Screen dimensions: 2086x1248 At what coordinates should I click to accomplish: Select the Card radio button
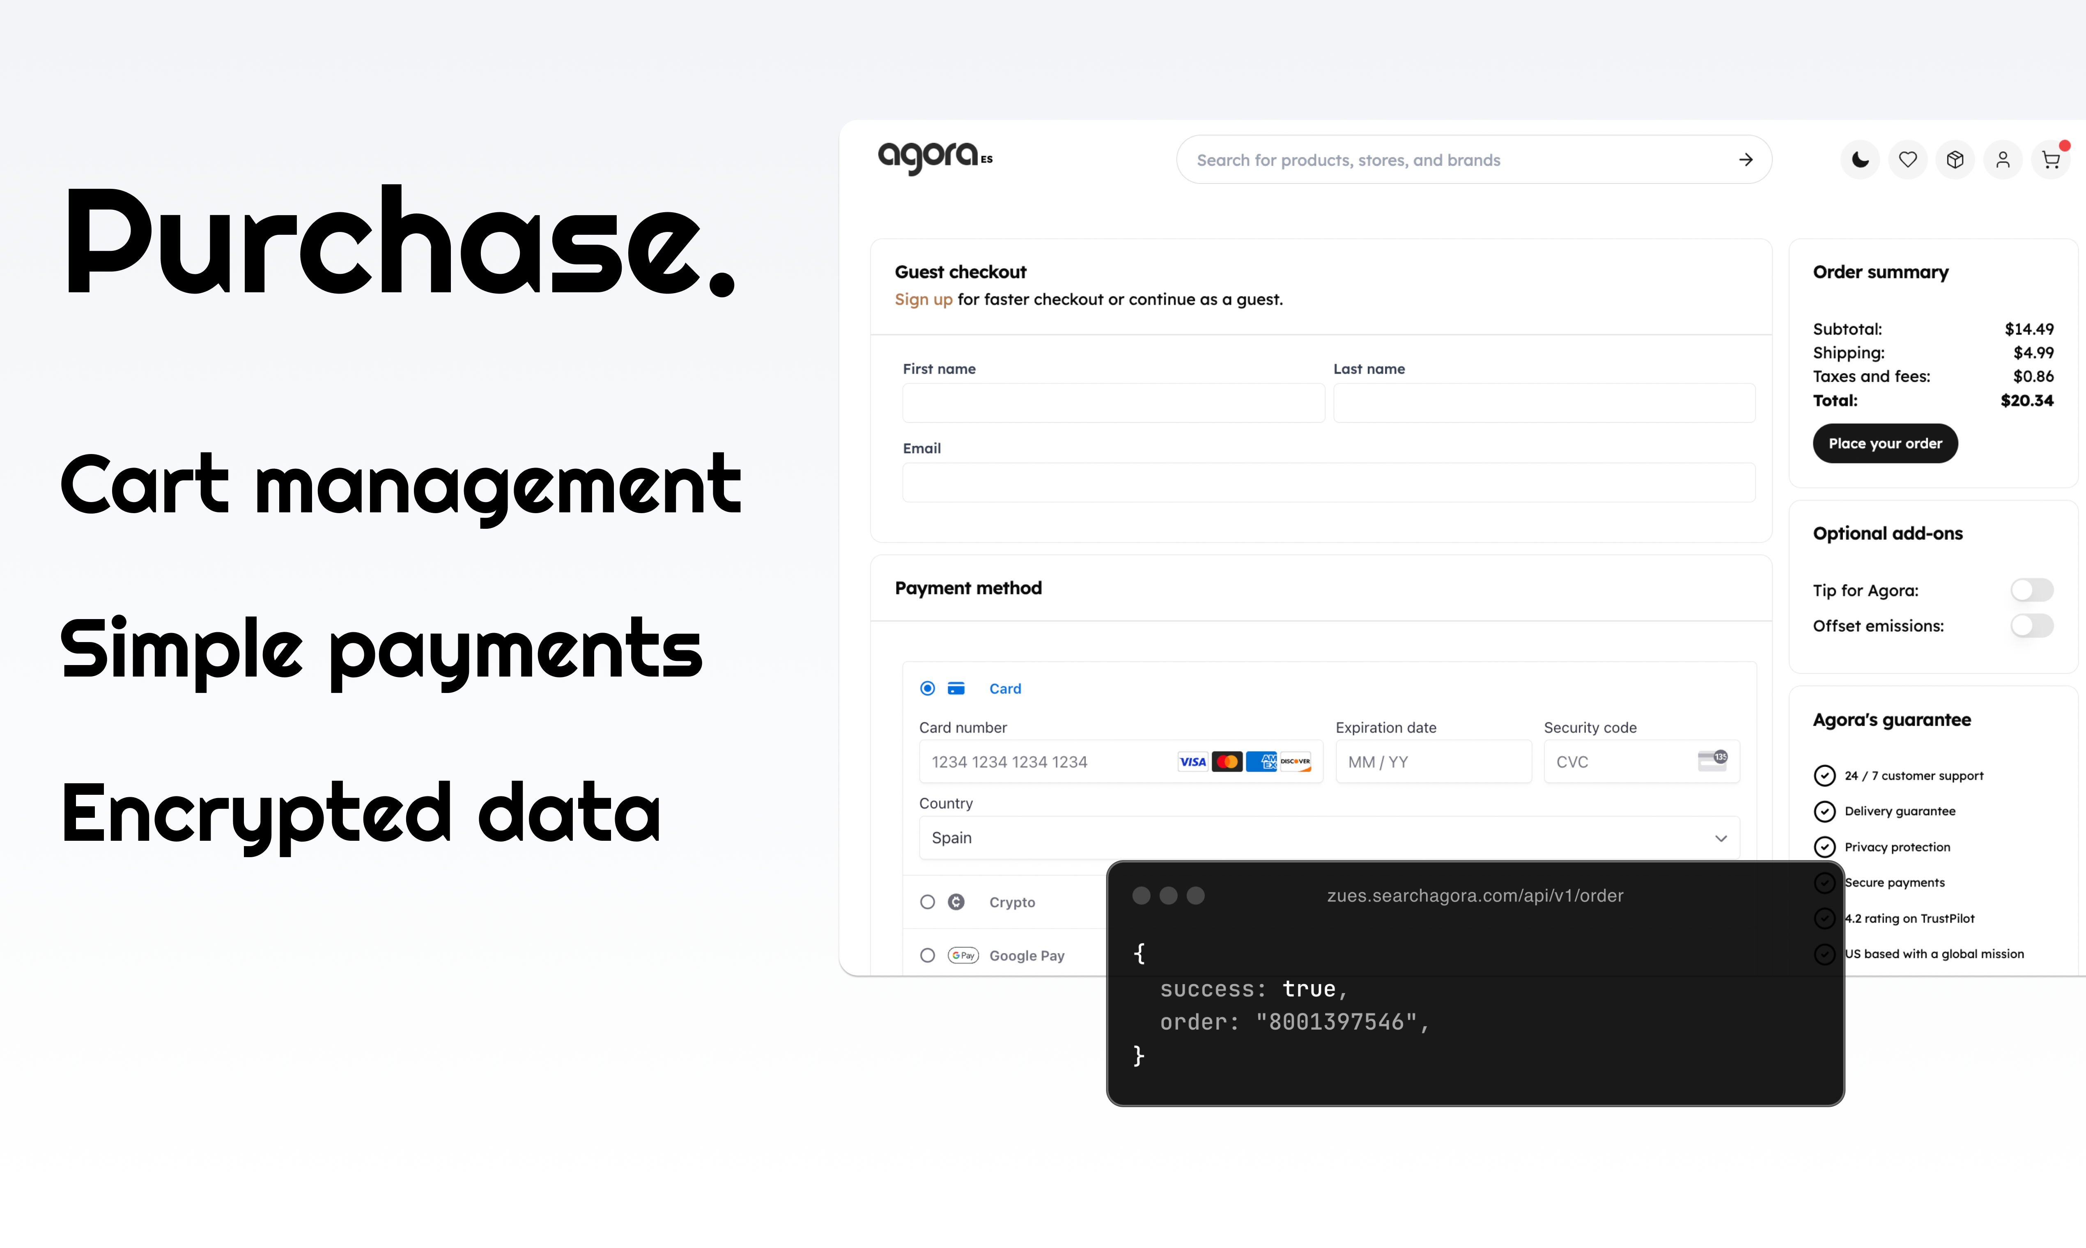[928, 689]
